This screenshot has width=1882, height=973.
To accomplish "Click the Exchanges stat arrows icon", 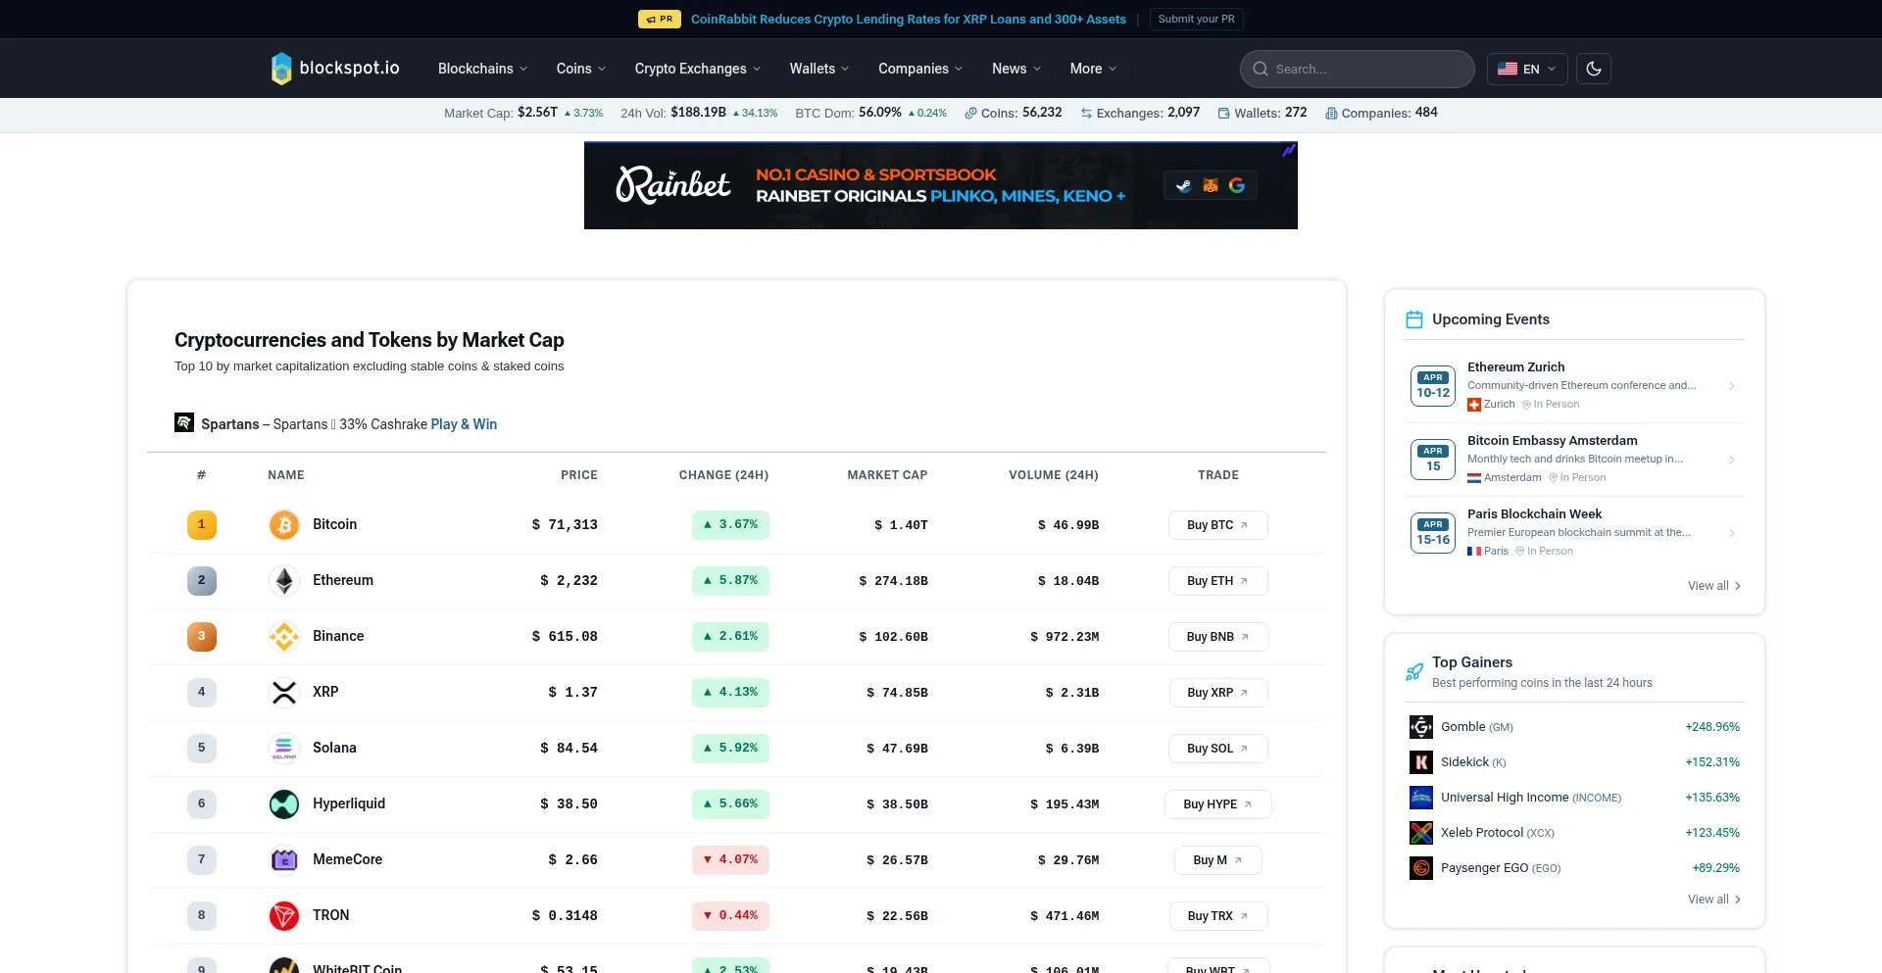I will pyautogui.click(x=1086, y=114).
